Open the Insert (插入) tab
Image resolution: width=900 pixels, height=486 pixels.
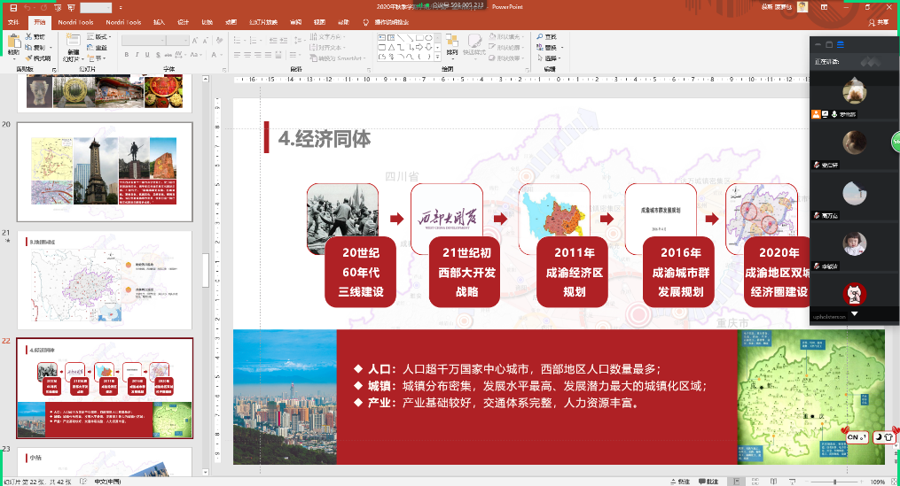pos(159,22)
